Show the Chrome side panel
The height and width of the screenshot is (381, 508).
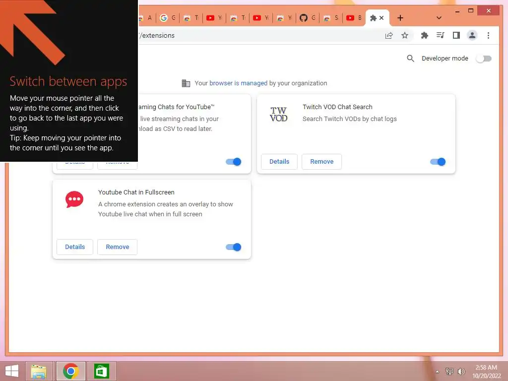456,35
